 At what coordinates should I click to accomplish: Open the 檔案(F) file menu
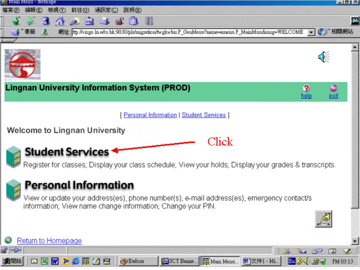[x=11, y=10]
